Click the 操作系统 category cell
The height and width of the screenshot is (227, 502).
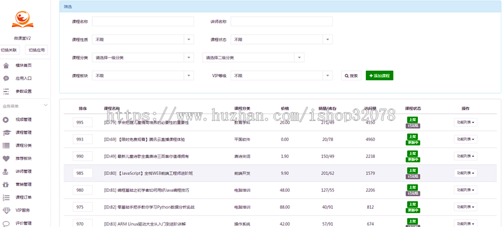(x=242, y=224)
